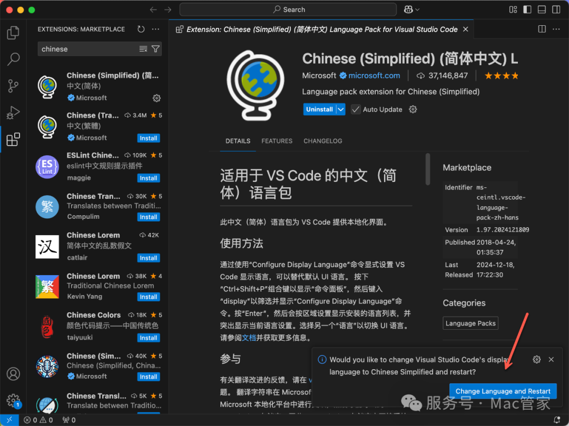
Task: Open the Search view in the activity bar
Action: [x=13, y=59]
